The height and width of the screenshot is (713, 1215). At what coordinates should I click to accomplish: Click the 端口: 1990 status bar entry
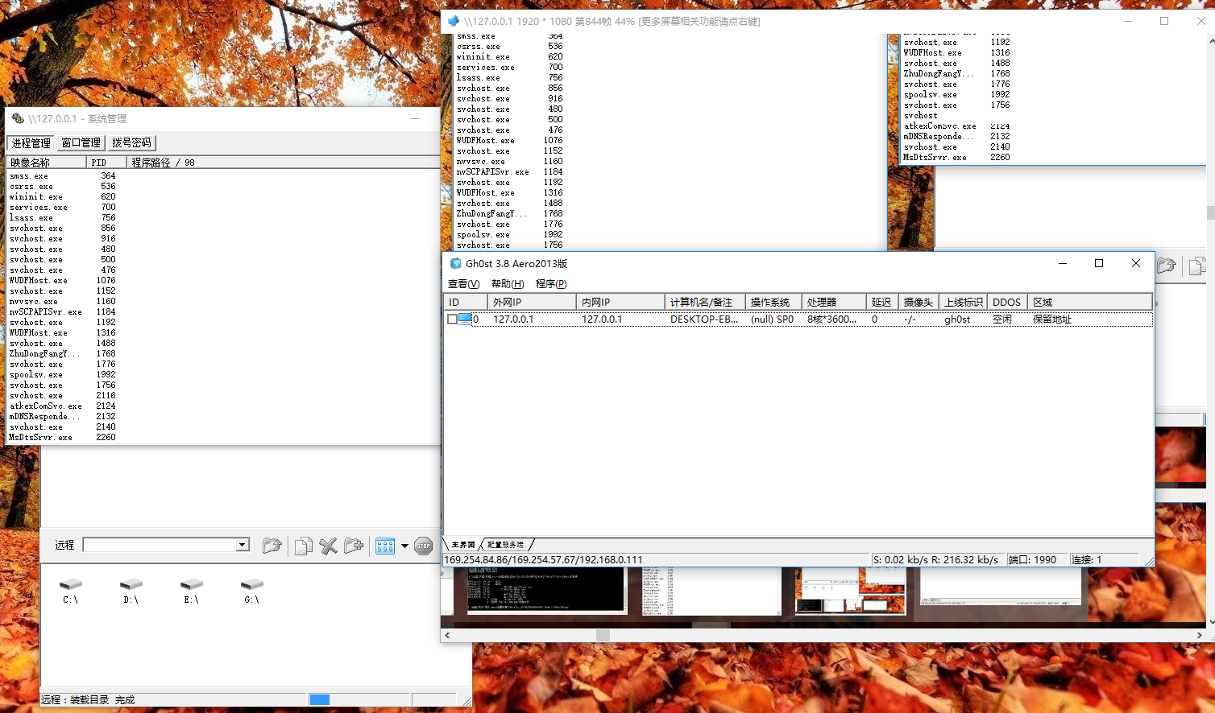pyautogui.click(x=1033, y=559)
